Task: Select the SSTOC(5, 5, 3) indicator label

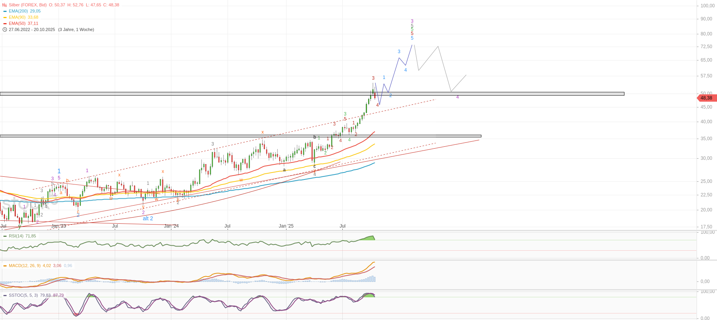Action: pyautogui.click(x=23, y=295)
